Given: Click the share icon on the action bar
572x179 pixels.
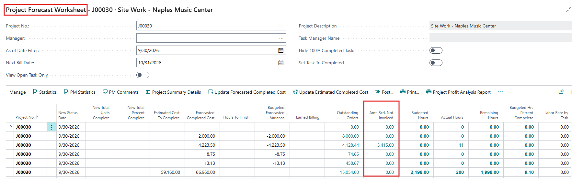Looking at the screenshot, I should [x=561, y=92].
